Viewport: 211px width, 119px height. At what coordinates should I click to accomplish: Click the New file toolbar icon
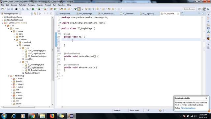[3, 9]
